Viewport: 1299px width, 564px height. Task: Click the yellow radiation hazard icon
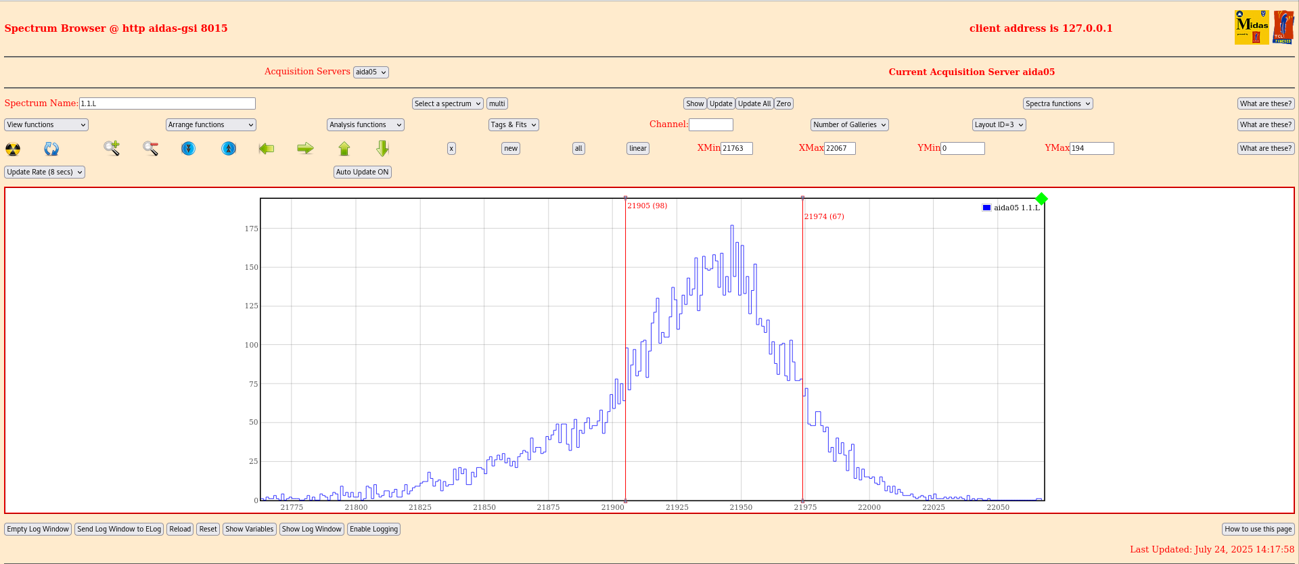13,149
